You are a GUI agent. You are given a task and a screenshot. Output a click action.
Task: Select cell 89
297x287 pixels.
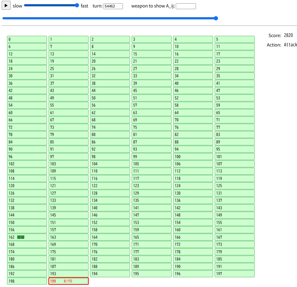(x=234, y=142)
